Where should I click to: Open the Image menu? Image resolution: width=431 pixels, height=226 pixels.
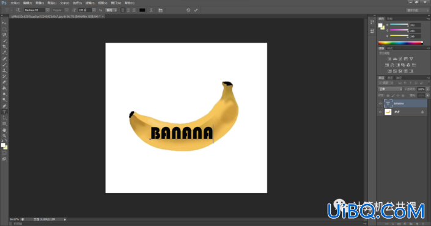pyautogui.click(x=40, y=3)
